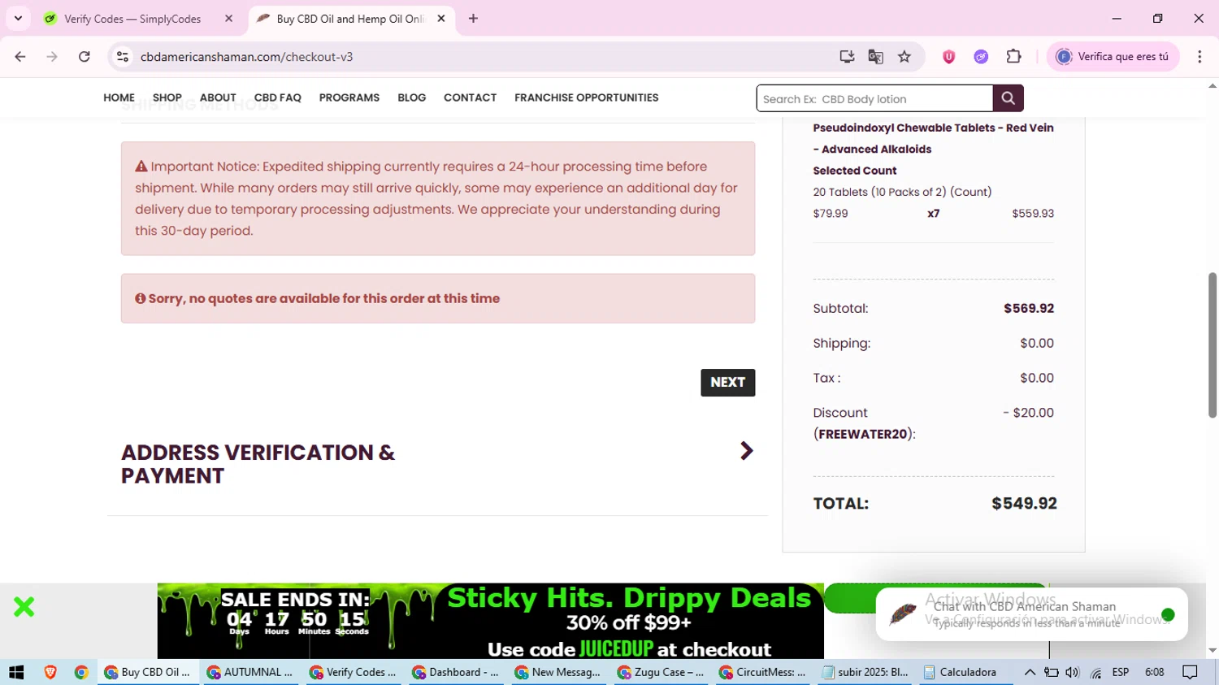Expand Address Verification & Payment chevron

746,451
